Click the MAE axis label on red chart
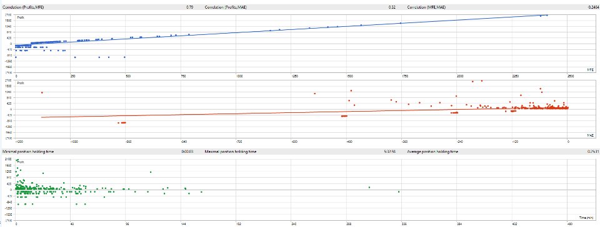 [x=590, y=135]
